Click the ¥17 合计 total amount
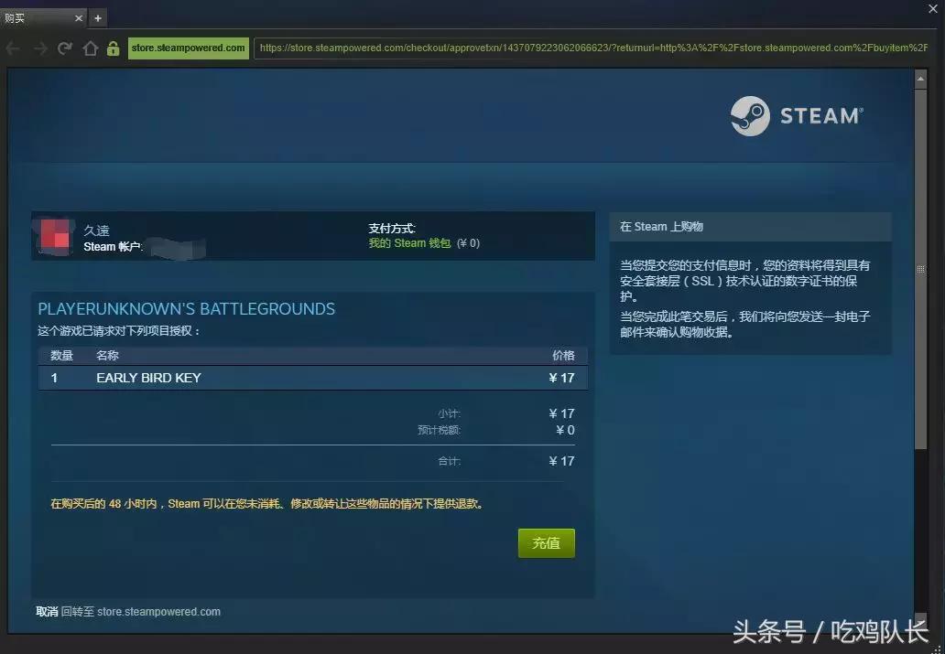The height and width of the screenshot is (654, 945). click(560, 461)
